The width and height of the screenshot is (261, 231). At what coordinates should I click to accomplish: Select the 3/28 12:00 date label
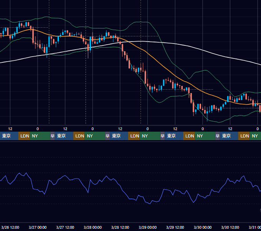pos(120,227)
